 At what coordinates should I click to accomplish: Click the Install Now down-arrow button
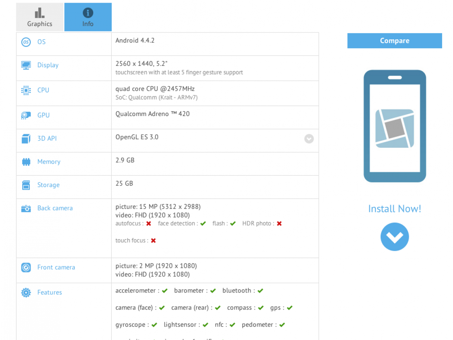click(394, 237)
